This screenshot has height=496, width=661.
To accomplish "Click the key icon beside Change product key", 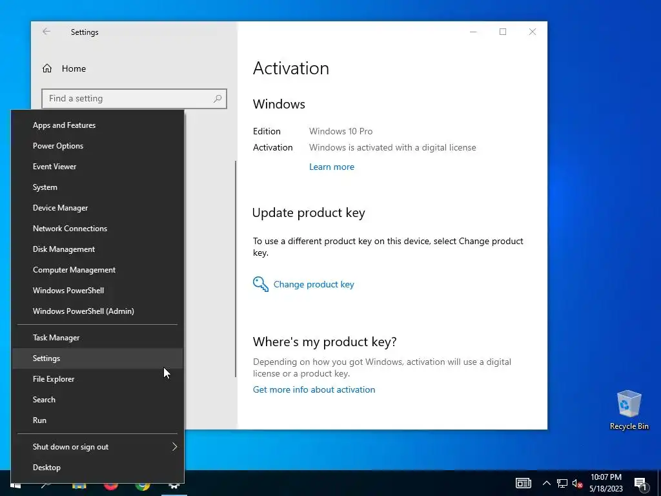I will pyautogui.click(x=261, y=284).
